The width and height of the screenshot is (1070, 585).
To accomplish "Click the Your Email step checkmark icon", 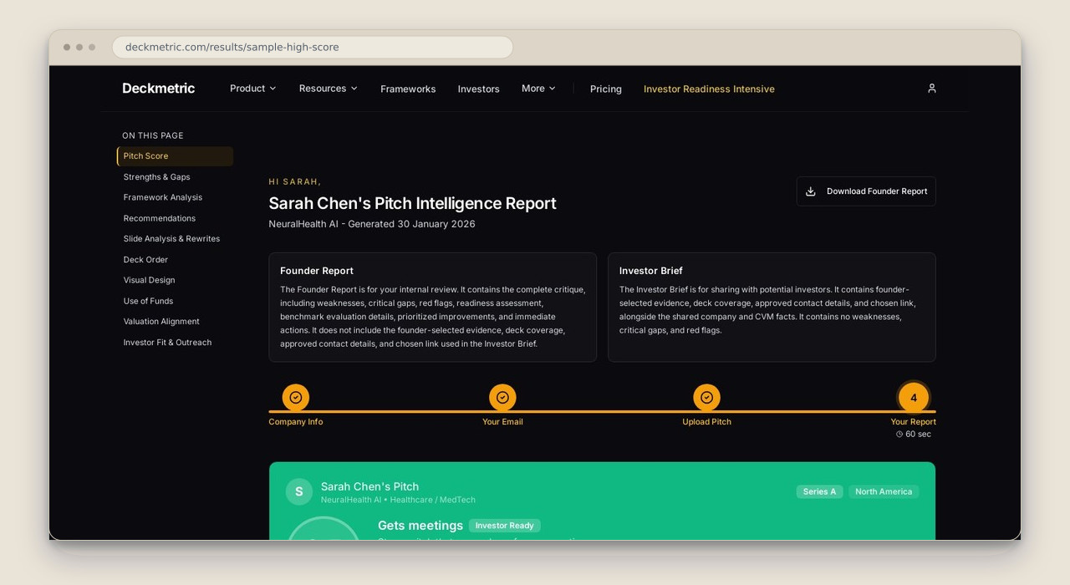I will click(x=502, y=398).
